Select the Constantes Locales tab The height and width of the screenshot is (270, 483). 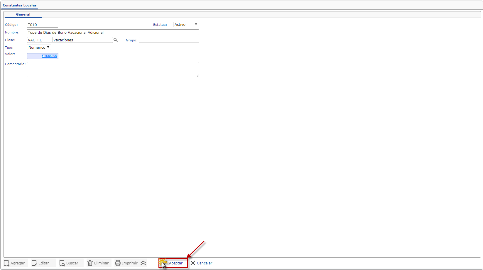click(20, 5)
